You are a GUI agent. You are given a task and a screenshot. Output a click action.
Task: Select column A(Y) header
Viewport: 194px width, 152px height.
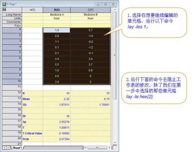coord(32,10)
